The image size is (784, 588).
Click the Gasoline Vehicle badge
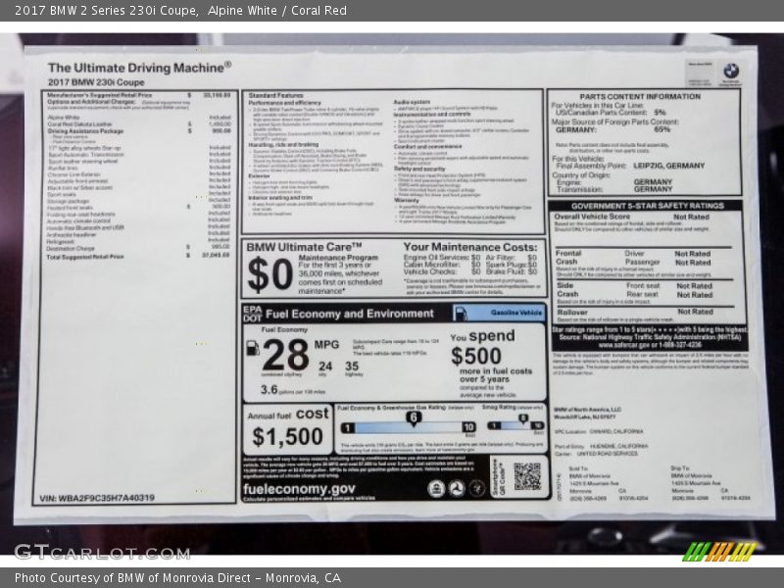coord(514,313)
